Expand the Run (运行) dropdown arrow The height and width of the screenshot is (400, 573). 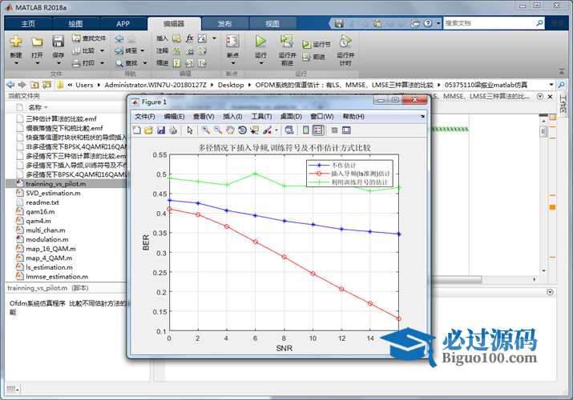pyautogui.click(x=261, y=63)
